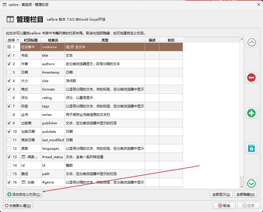Click the 取消 cancel button
Image resolution: width=263 pixels, height=212 pixels.
click(224, 206)
